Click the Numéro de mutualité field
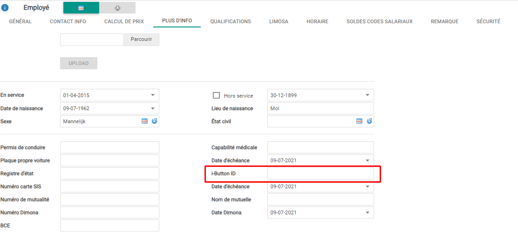 point(109,199)
